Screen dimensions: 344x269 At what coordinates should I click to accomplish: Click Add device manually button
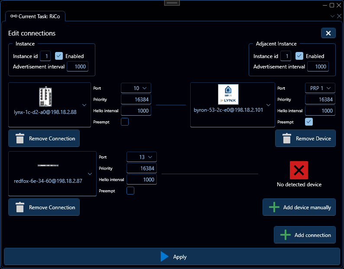[299, 207]
